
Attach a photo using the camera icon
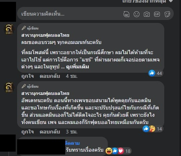tap(147, 14)
